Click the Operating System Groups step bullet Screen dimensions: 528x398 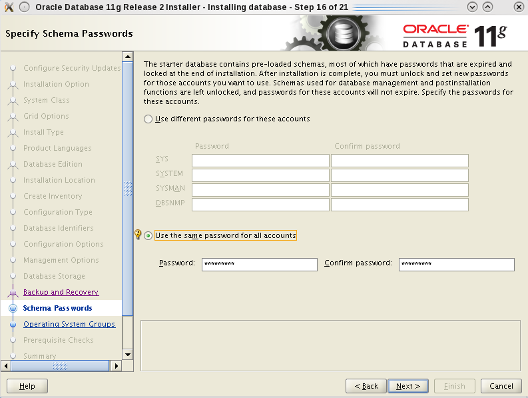13,324
